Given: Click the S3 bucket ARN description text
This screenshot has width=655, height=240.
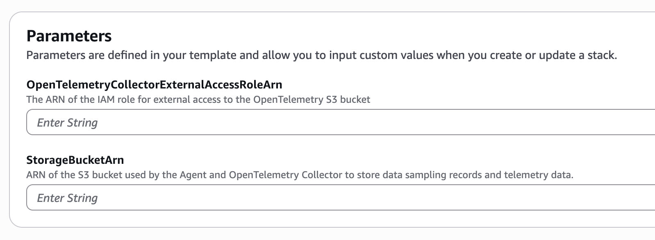Looking at the screenshot, I should [300, 175].
